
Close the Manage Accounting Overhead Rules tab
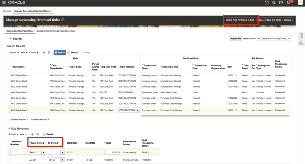52,11
